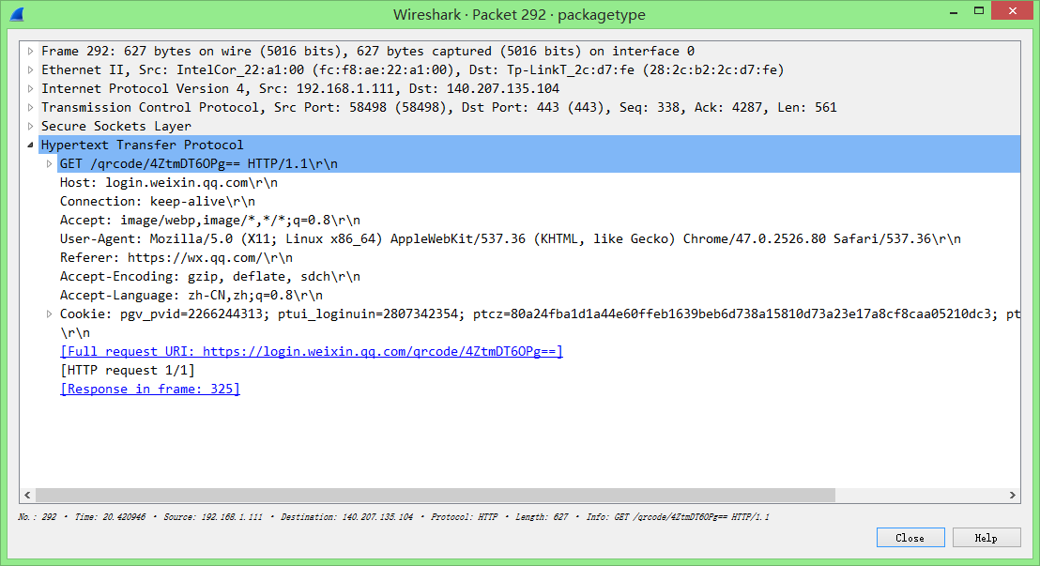This screenshot has height=566, width=1040.
Task: Select the Frame 292 summary text
Action: 367,51
